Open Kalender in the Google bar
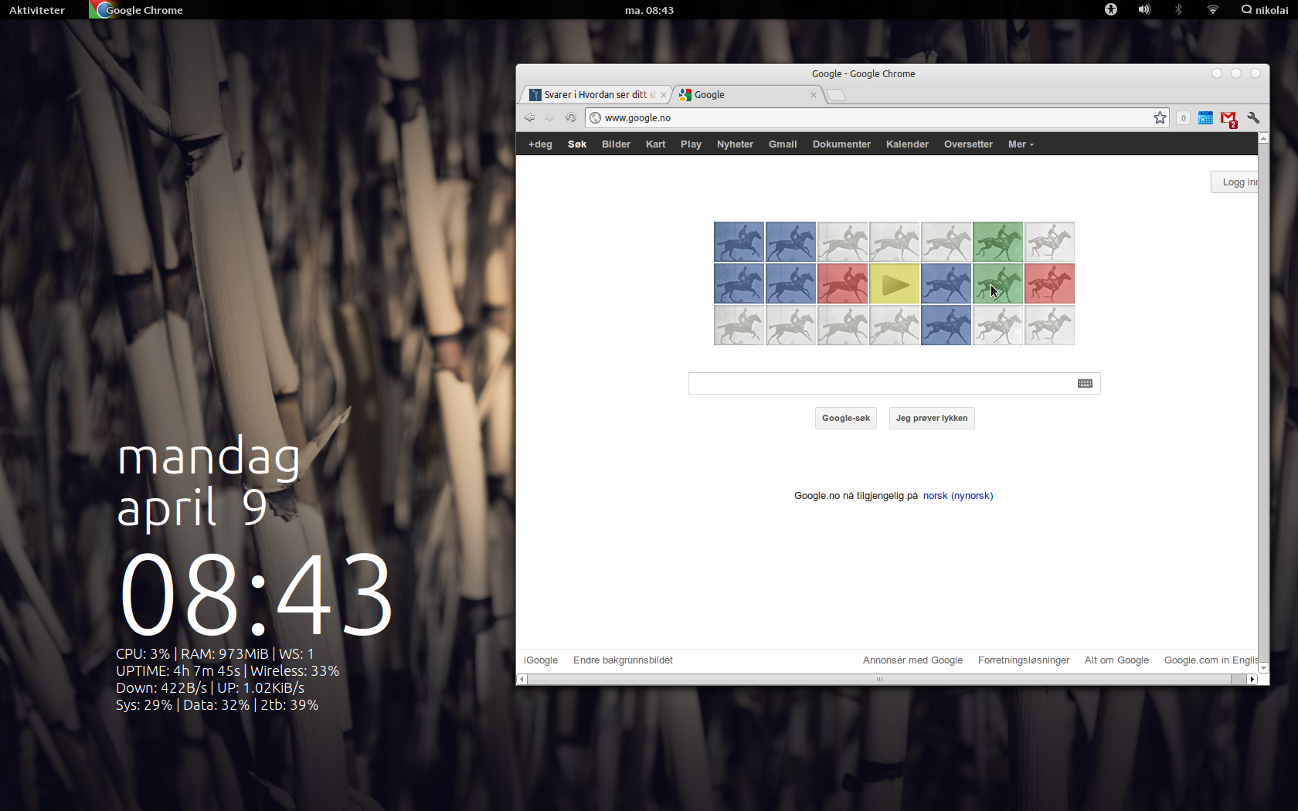The image size is (1298, 811). click(x=907, y=144)
